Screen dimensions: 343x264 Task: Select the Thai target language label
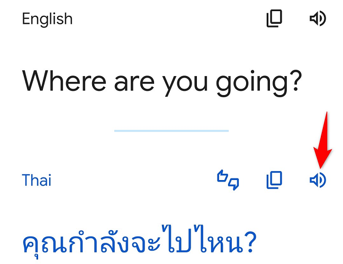click(37, 181)
